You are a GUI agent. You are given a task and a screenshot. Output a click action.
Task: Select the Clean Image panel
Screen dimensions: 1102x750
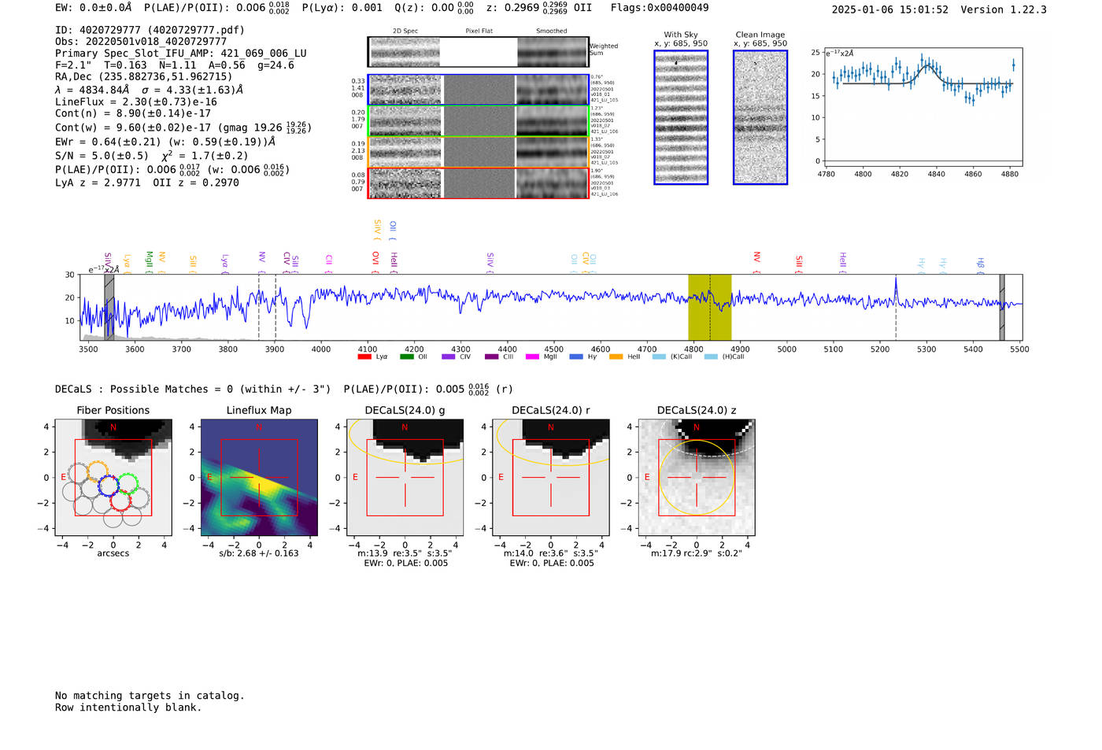pyautogui.click(x=760, y=117)
